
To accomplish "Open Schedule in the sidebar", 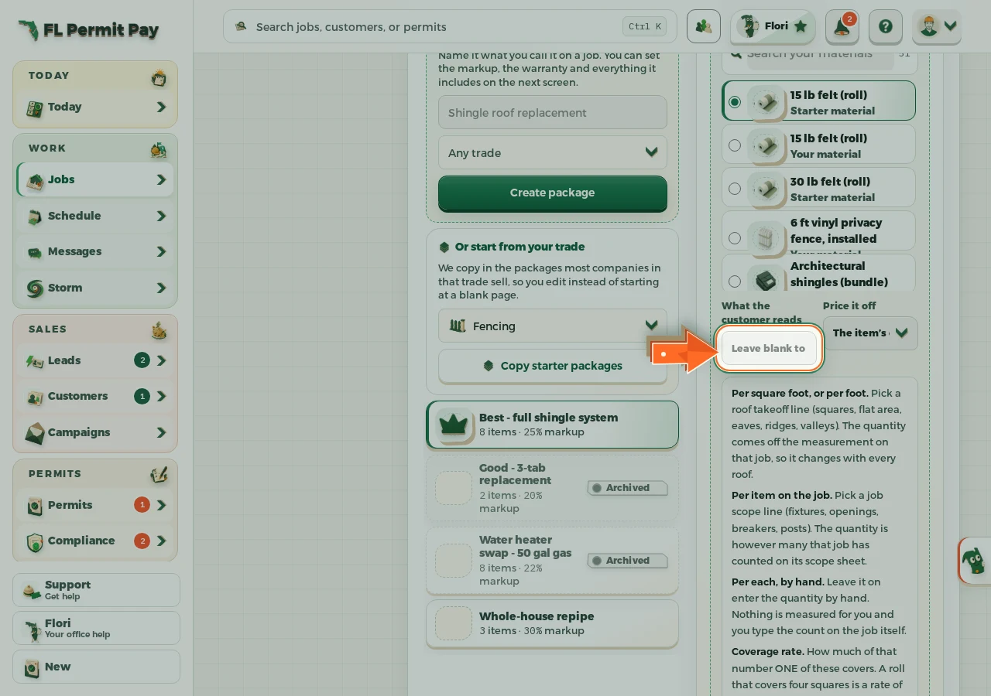I will click(x=95, y=216).
